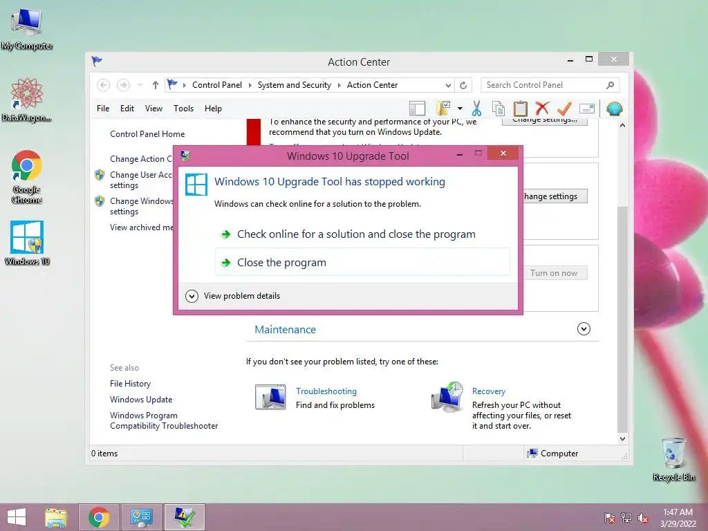Image resolution: width=708 pixels, height=531 pixels.
Task: Go up one level in Control Panel
Action: pos(156,85)
